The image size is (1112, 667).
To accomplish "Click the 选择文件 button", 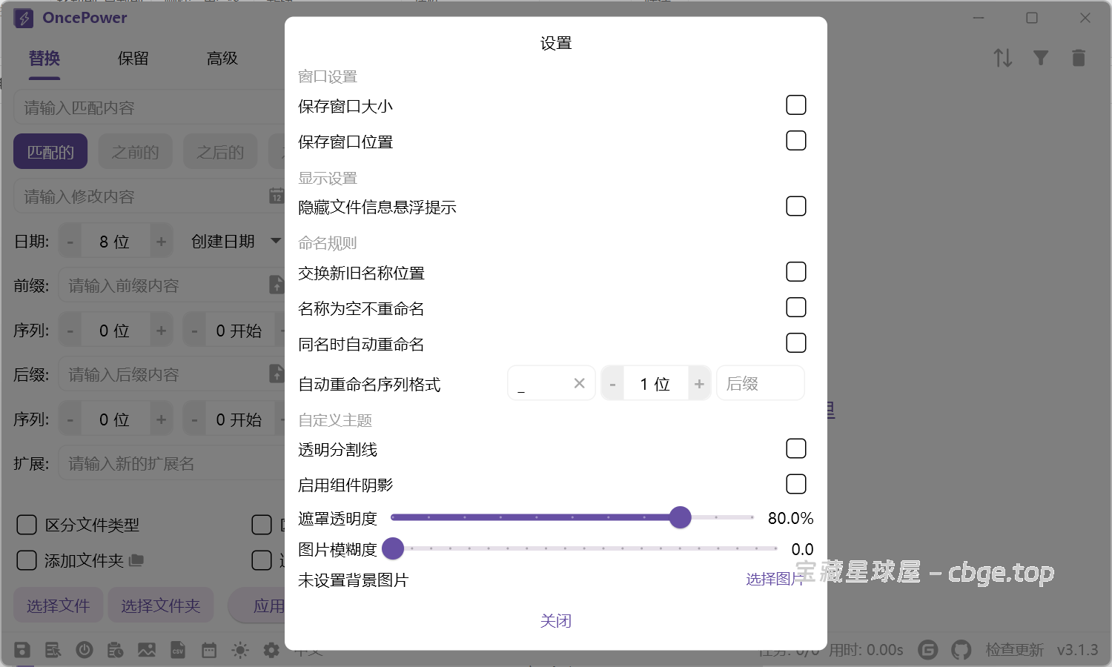I will click(59, 605).
